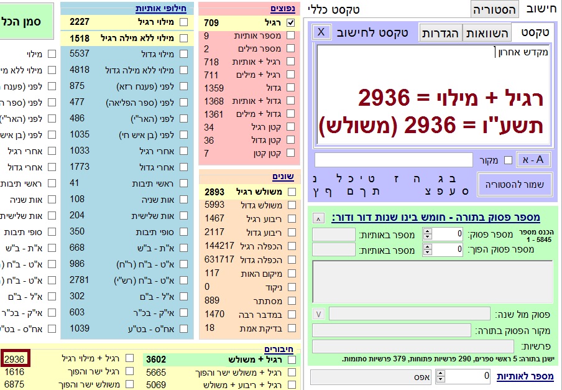Click the X button beside טקסט לחישוב
This screenshot has width=562, height=390.
(321, 32)
